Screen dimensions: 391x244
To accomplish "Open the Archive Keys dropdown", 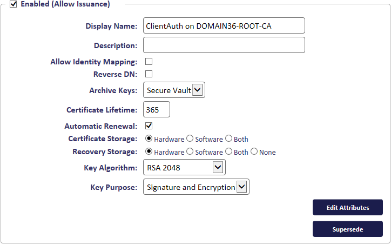I will point(174,90).
